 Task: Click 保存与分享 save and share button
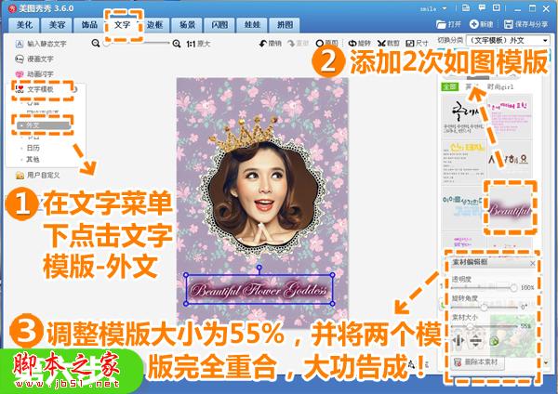pos(526,24)
